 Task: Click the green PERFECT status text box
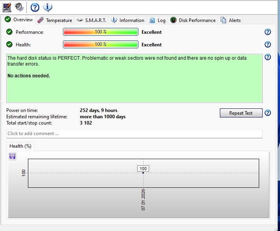(x=134, y=78)
